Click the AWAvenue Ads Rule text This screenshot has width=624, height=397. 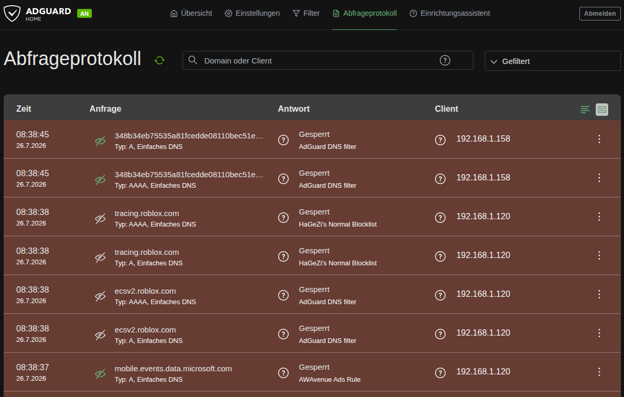click(330, 380)
